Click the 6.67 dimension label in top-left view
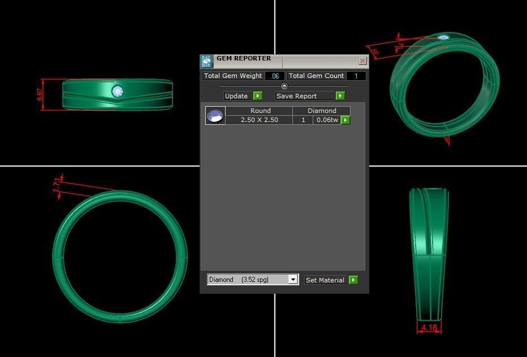The image size is (527, 357). click(40, 95)
